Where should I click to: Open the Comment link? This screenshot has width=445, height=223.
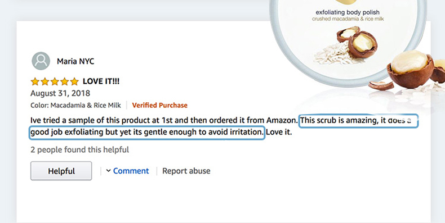tap(131, 171)
